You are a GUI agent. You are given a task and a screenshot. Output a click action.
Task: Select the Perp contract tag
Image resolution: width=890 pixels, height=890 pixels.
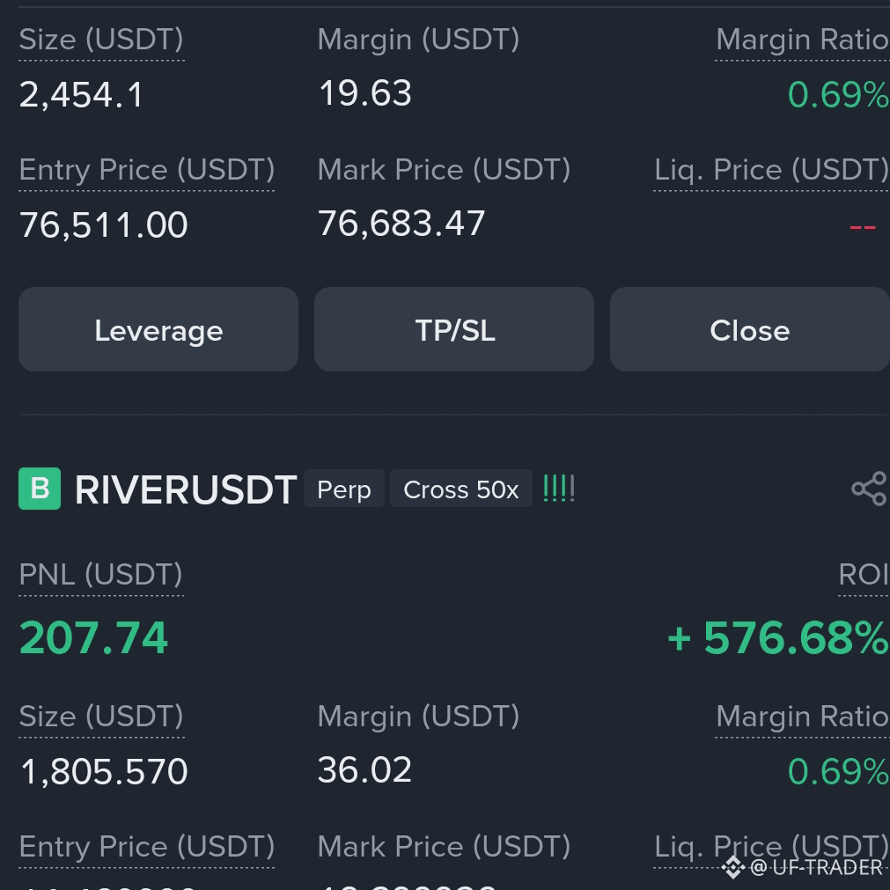point(344,489)
